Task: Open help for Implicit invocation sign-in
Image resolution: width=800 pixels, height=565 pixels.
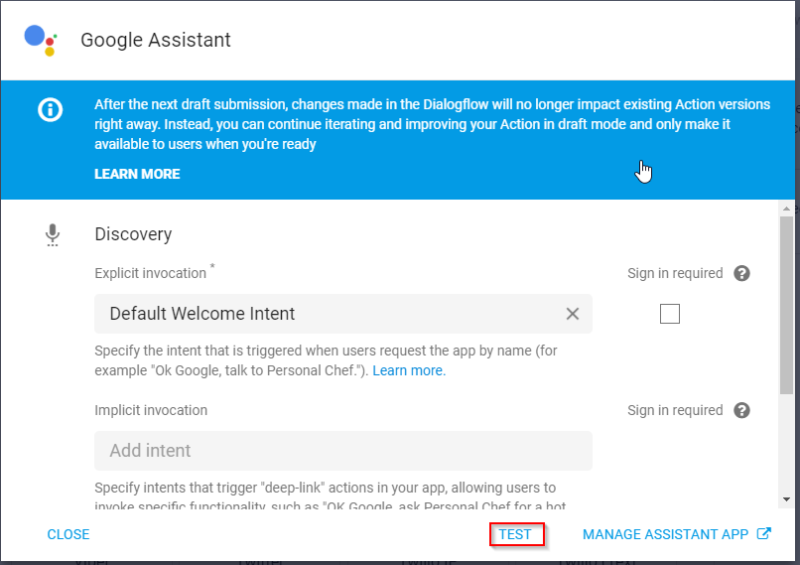Action: (x=741, y=411)
